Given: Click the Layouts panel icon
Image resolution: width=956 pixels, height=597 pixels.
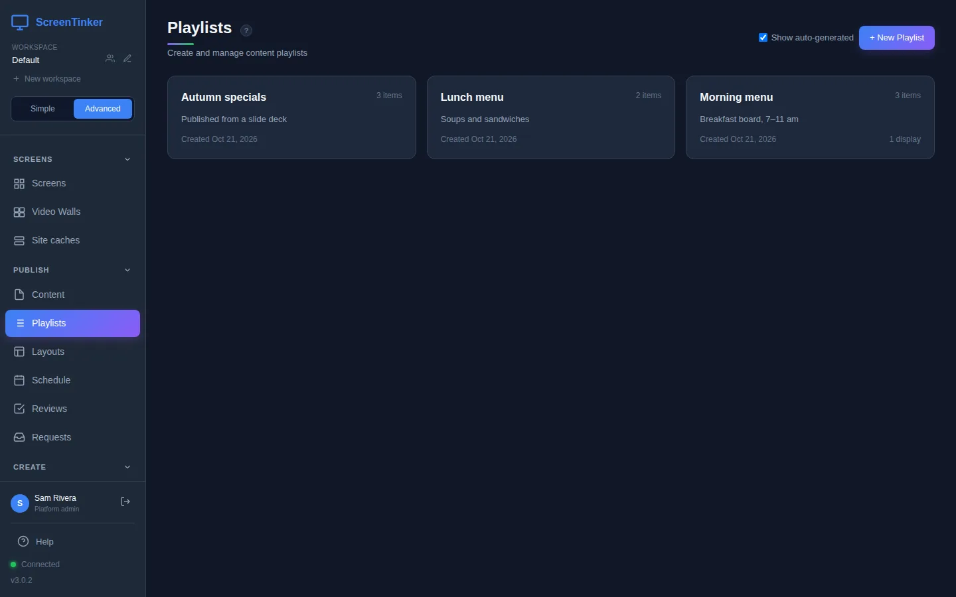Looking at the screenshot, I should coord(19,352).
